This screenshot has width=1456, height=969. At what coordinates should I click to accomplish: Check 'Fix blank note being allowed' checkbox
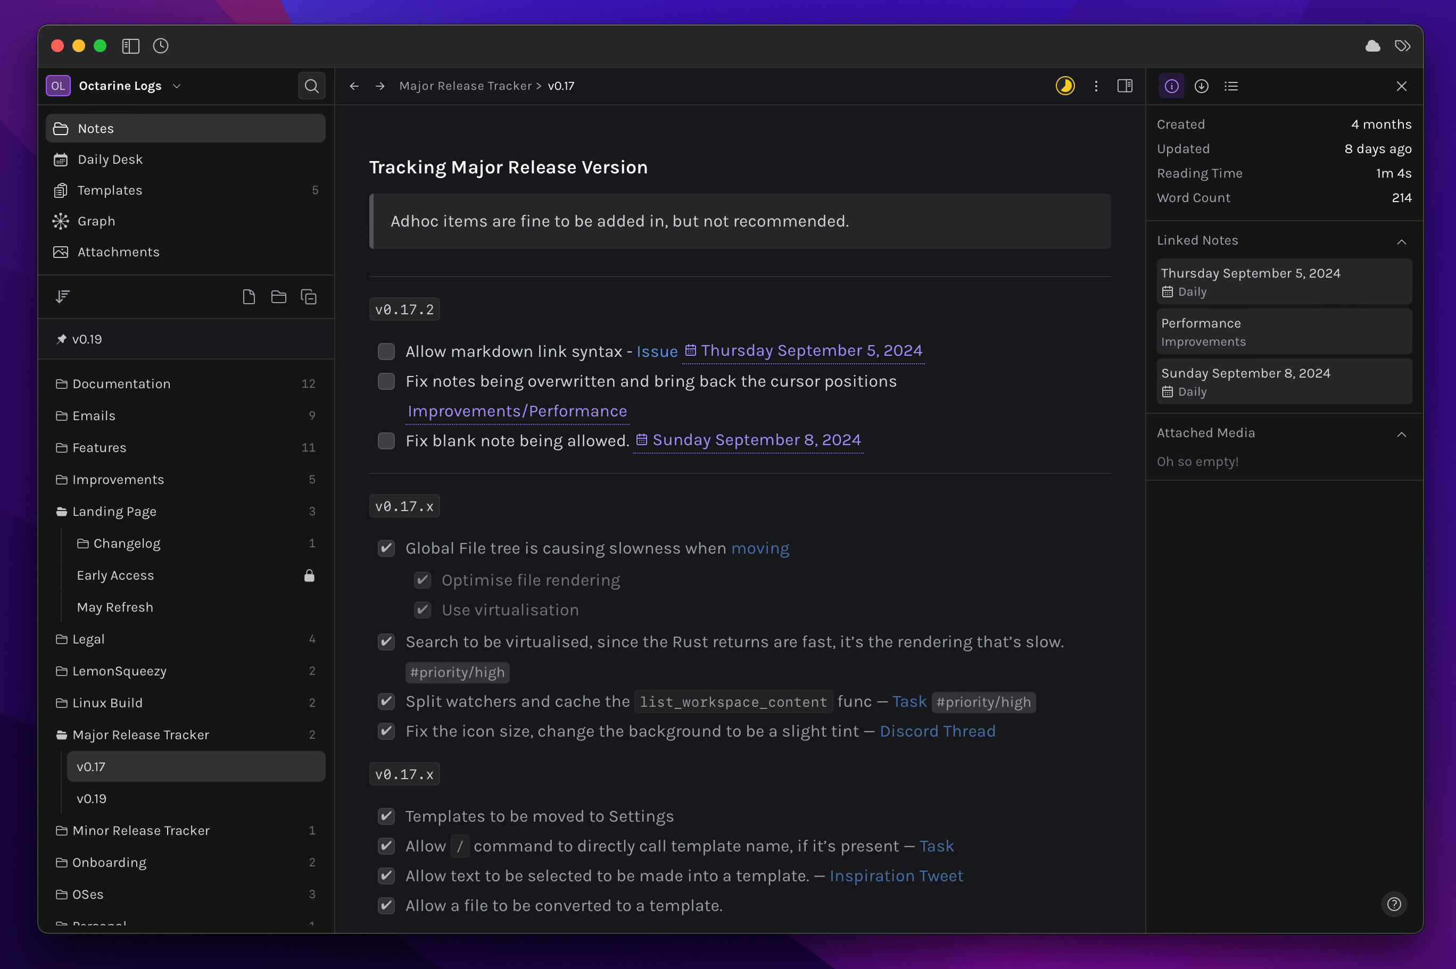[386, 440]
